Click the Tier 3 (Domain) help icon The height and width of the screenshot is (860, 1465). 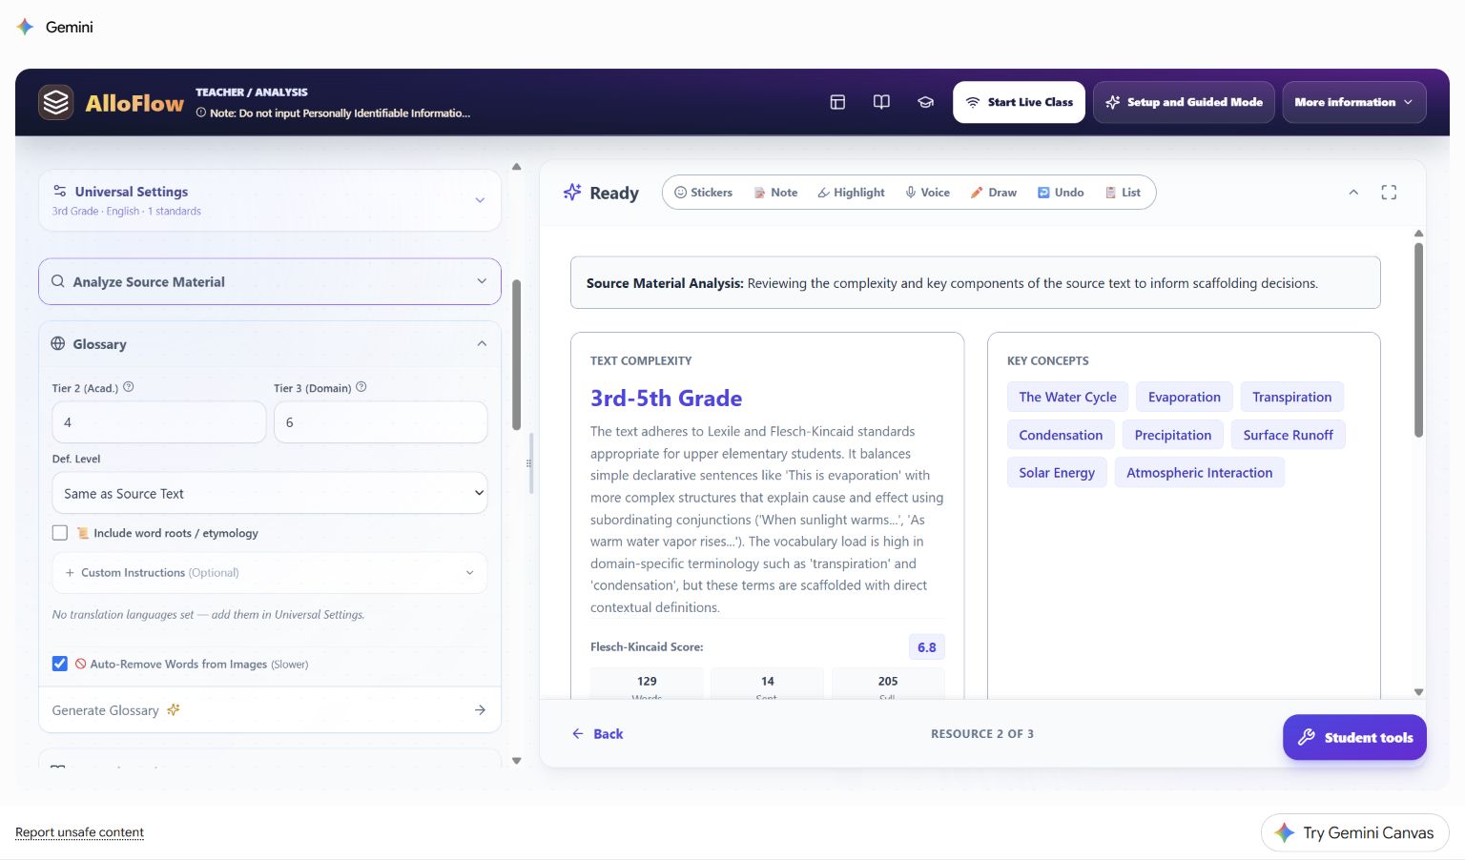361,387
